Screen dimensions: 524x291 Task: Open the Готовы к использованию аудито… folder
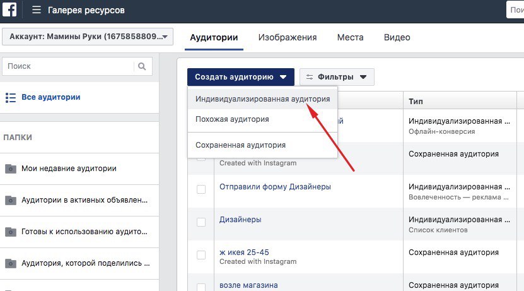point(79,232)
